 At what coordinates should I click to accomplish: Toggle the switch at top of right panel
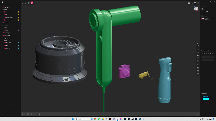coord(202,9)
